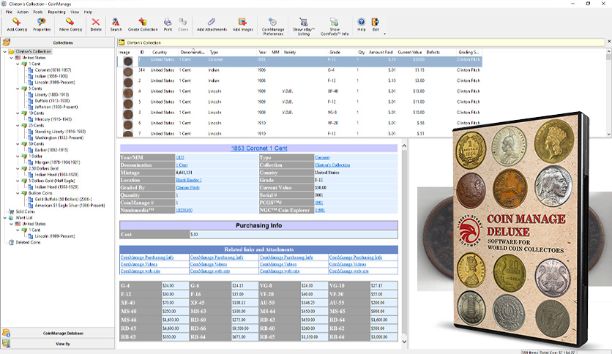Open coin Properties from the toolbar
The width and height of the screenshot is (612, 354).
[42, 21]
